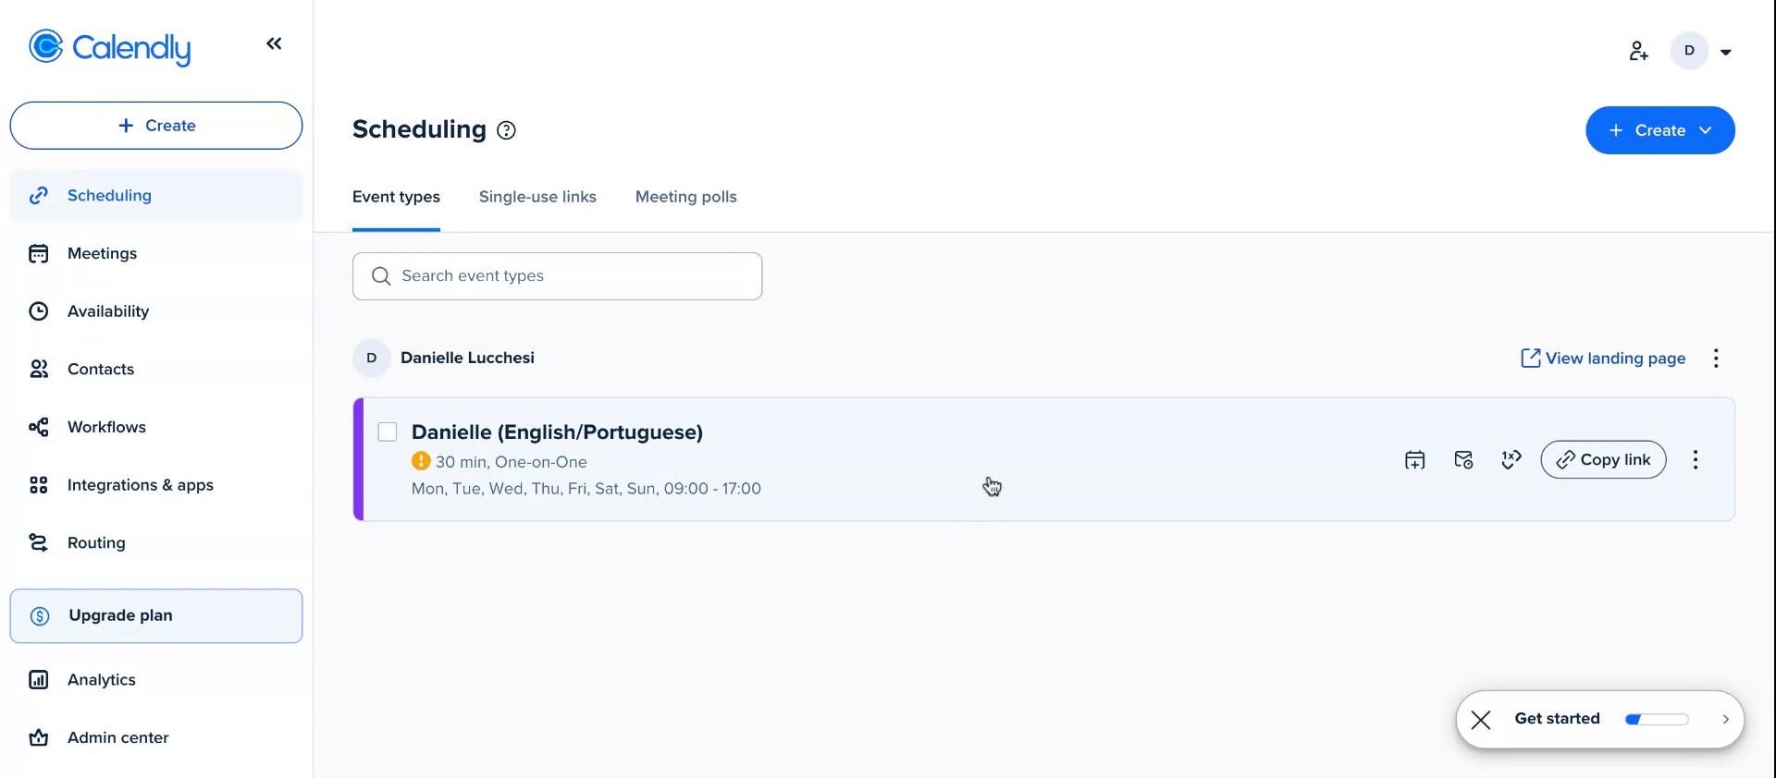Check the Danielle (English/Portuguese) event checkbox
This screenshot has width=1776, height=778.
(x=388, y=432)
